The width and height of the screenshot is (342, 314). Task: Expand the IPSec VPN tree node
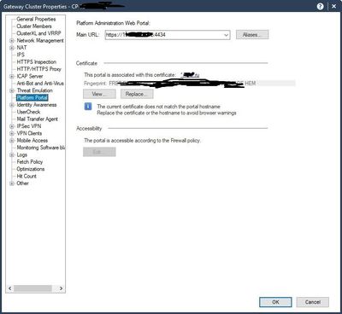click(x=12, y=126)
